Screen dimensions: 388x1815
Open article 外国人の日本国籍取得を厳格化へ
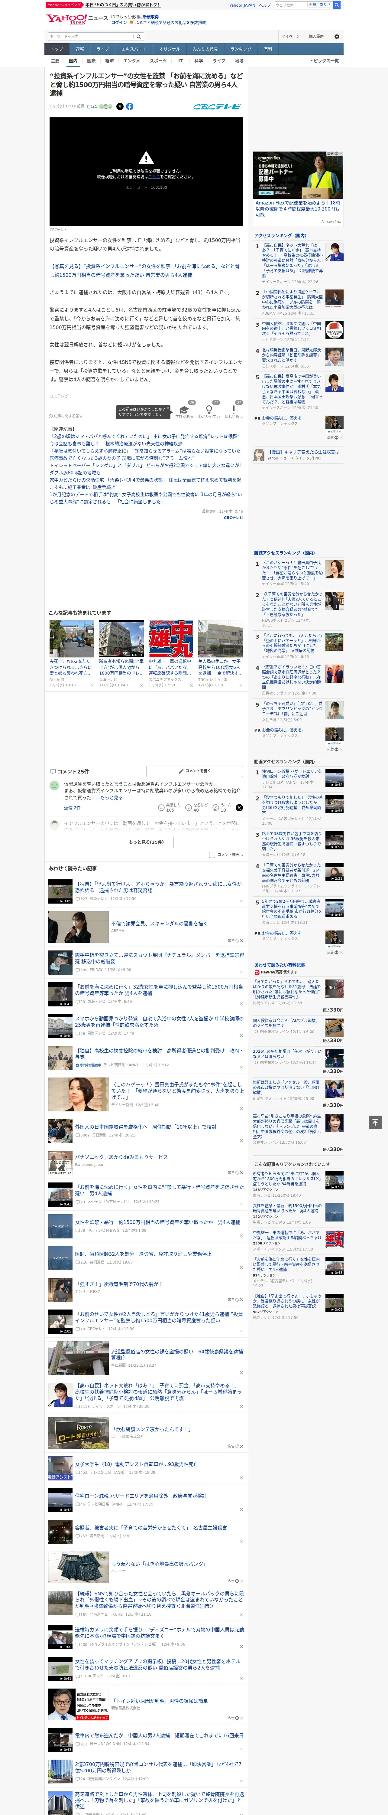[146, 1127]
